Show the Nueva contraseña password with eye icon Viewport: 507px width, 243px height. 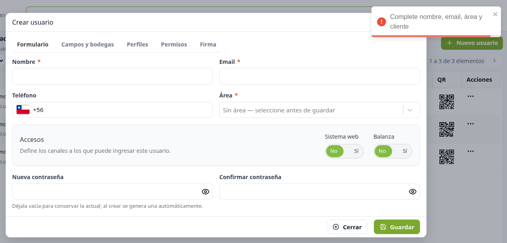coord(206,192)
